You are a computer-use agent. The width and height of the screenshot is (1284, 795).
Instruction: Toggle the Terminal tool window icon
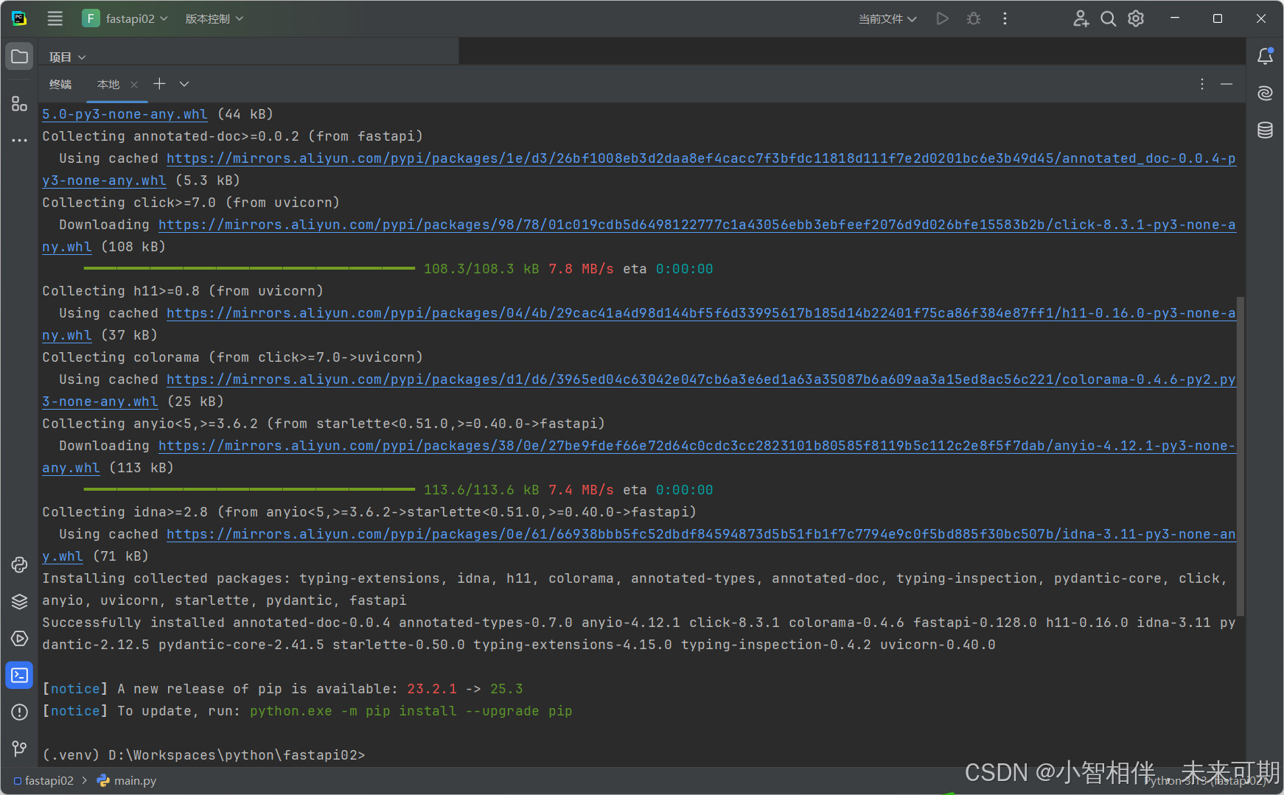click(20, 675)
